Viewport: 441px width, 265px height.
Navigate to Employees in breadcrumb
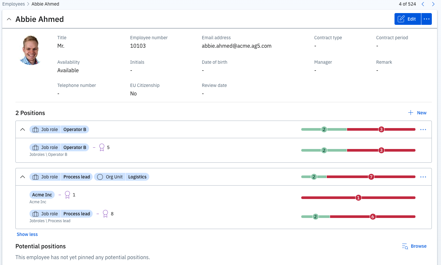(13, 4)
